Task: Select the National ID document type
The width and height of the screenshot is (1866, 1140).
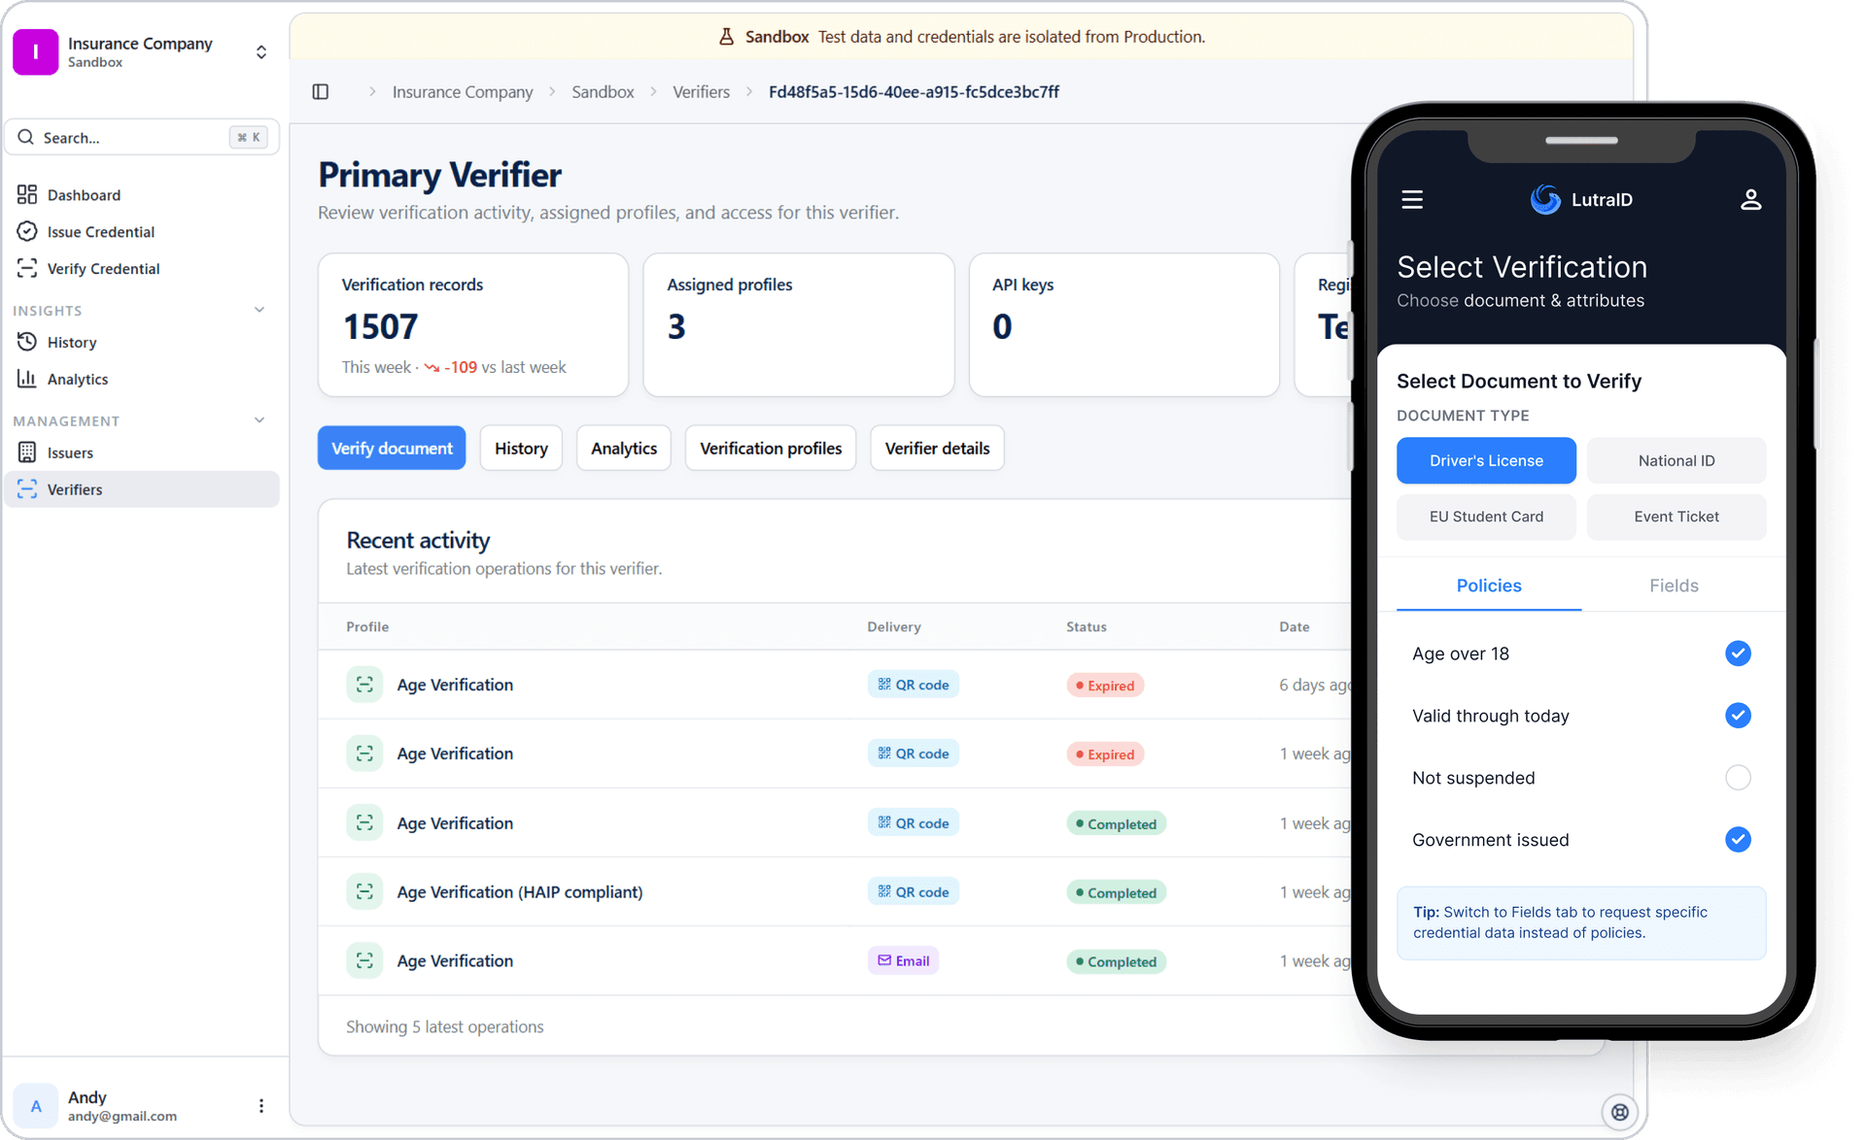Action: (1676, 461)
